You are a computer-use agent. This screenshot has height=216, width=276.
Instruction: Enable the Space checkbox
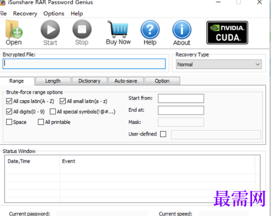(9, 122)
